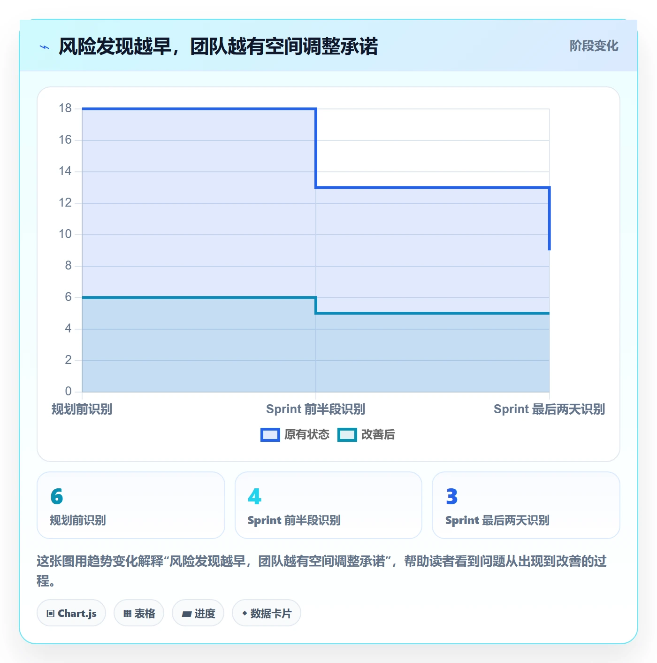The width and height of the screenshot is (657, 663).
Task: Click the bar icon in 进度 chip
Action: pyautogui.click(x=187, y=614)
